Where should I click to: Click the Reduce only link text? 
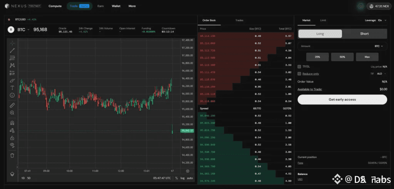point(311,74)
